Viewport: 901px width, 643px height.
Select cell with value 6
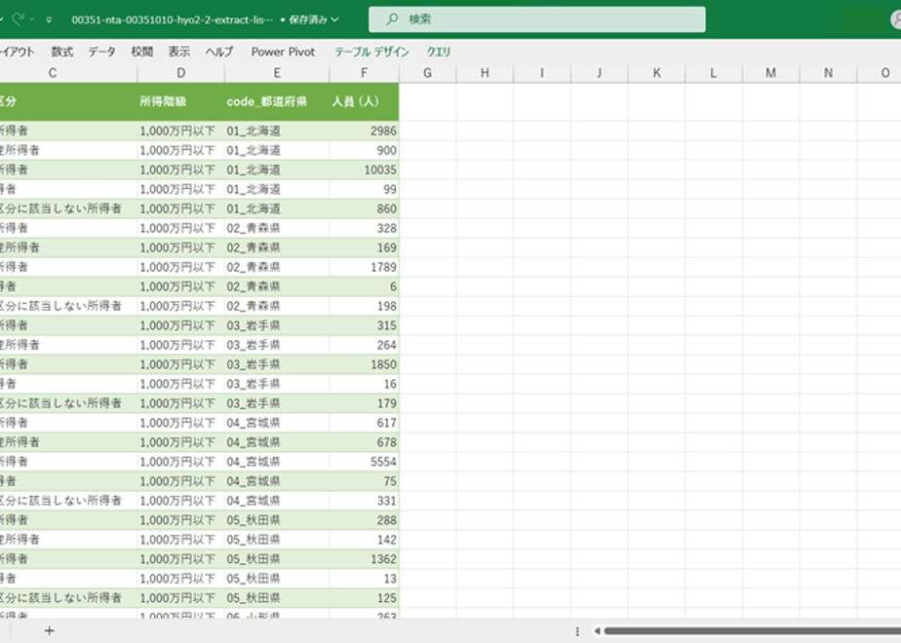pos(365,286)
